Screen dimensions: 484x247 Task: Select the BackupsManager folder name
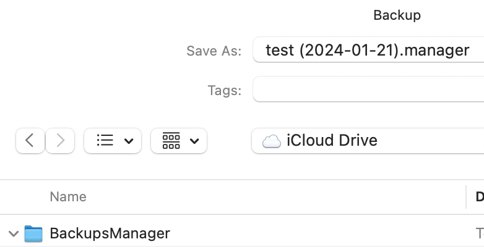[x=110, y=233]
